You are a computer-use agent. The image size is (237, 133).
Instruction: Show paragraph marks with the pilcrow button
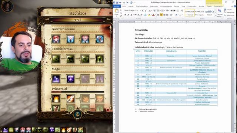pos(182,11)
